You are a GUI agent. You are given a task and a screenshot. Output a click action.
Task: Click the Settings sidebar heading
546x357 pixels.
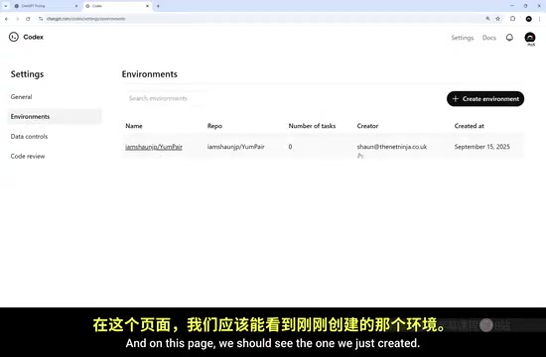[27, 74]
